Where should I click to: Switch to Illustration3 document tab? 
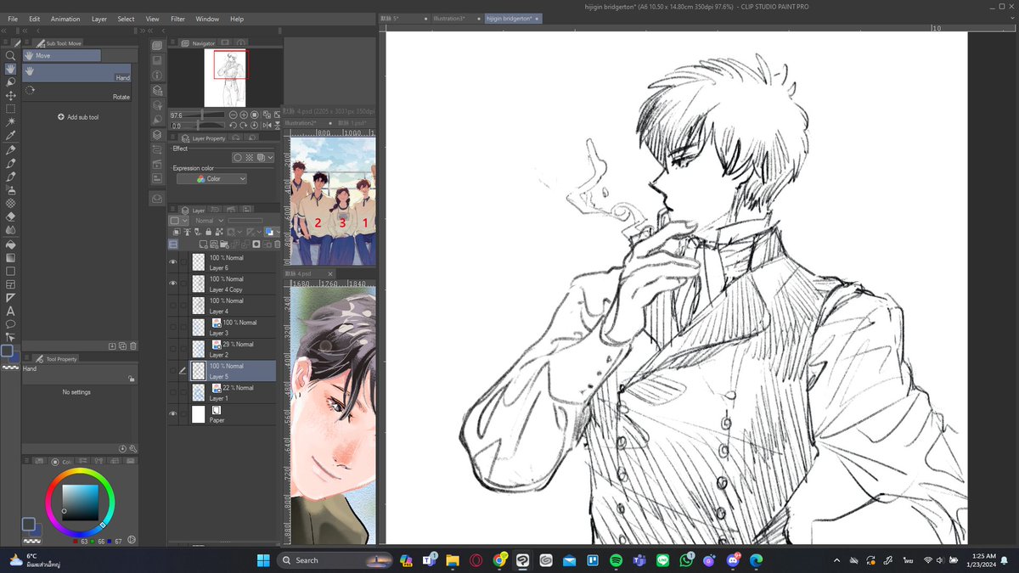pyautogui.click(x=448, y=18)
